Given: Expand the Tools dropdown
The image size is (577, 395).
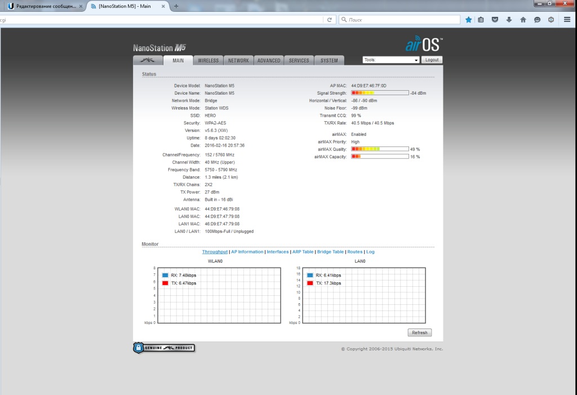Looking at the screenshot, I should coord(391,60).
